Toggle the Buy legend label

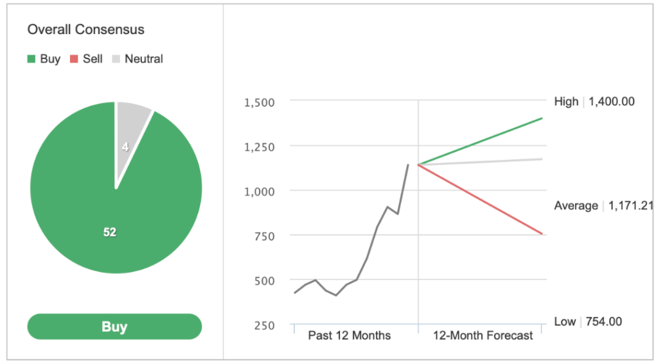click(50, 59)
